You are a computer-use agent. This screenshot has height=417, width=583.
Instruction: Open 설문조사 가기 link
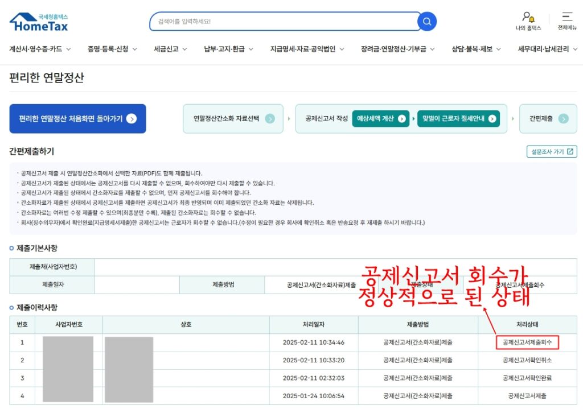[552, 151]
